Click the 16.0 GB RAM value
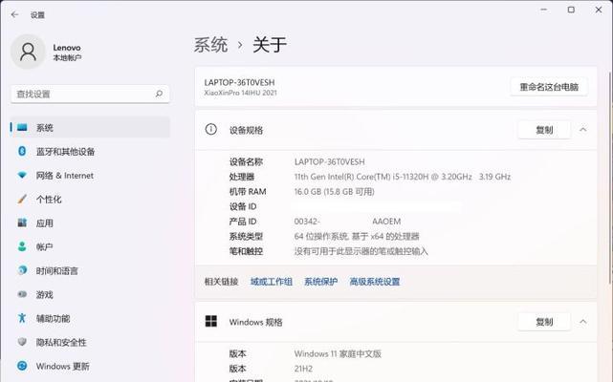The width and height of the screenshot is (613, 382). [335, 191]
